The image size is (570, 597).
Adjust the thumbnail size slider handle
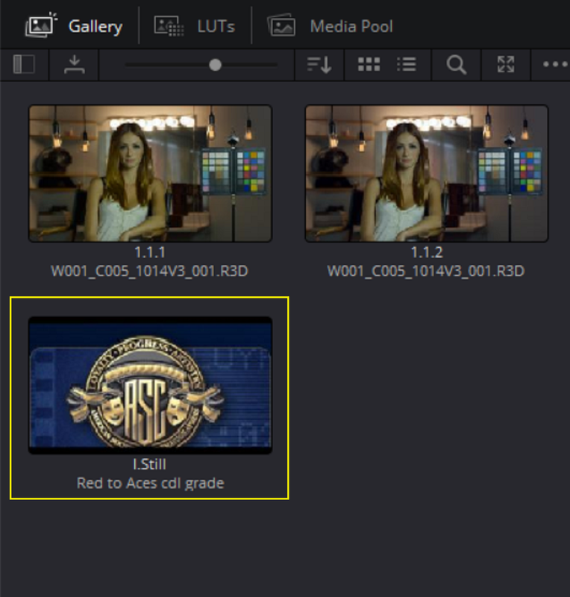(x=215, y=65)
